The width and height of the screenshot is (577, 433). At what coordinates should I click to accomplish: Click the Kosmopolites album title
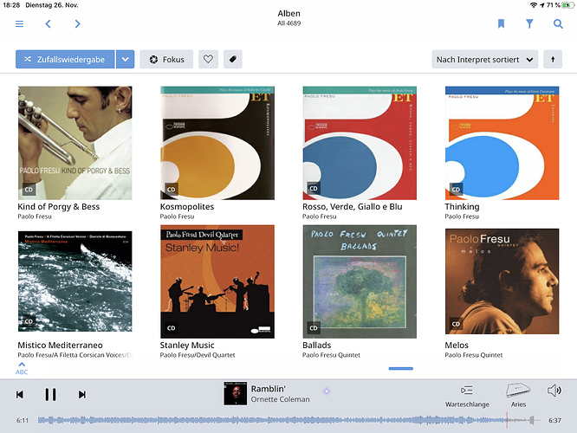coord(187,207)
